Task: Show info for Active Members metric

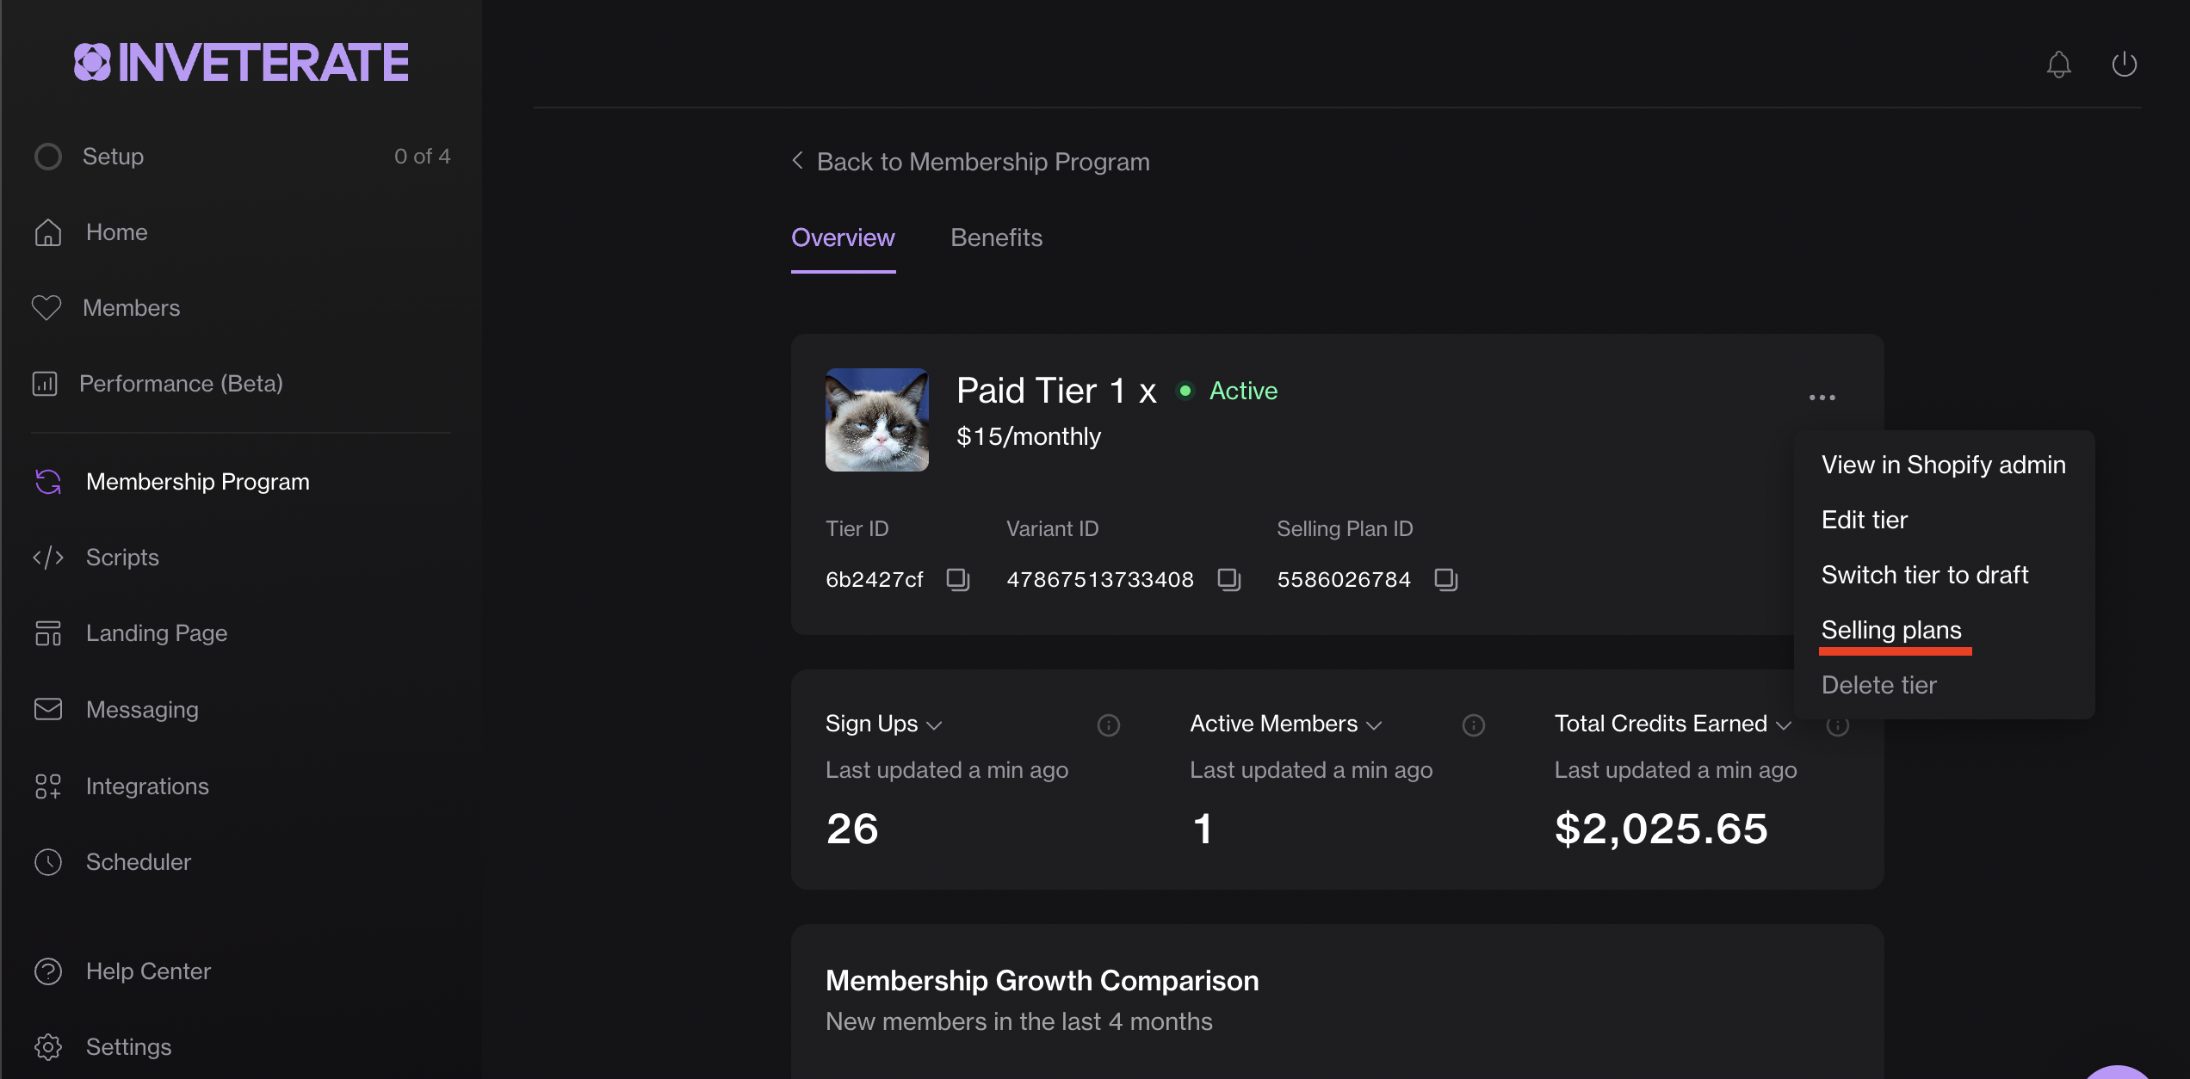Action: coord(1473,725)
